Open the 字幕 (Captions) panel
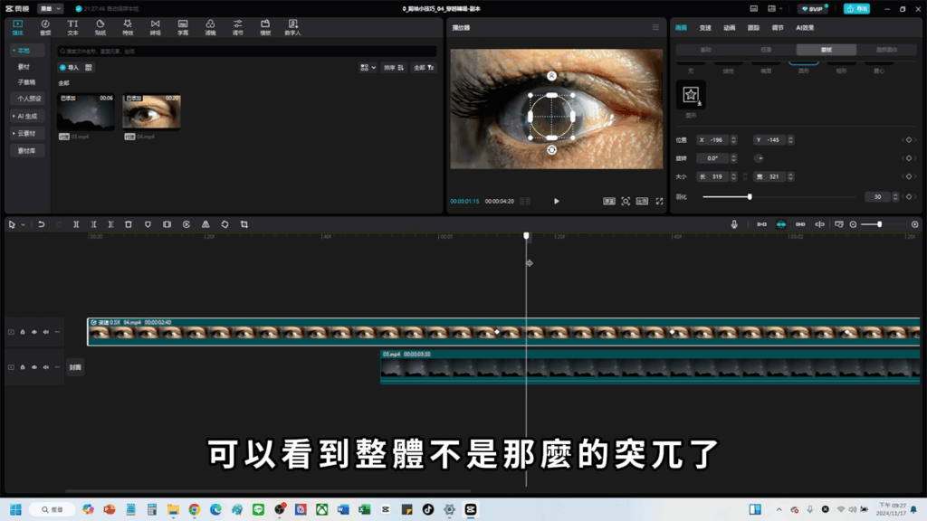The width and height of the screenshot is (927, 521). [x=183, y=27]
